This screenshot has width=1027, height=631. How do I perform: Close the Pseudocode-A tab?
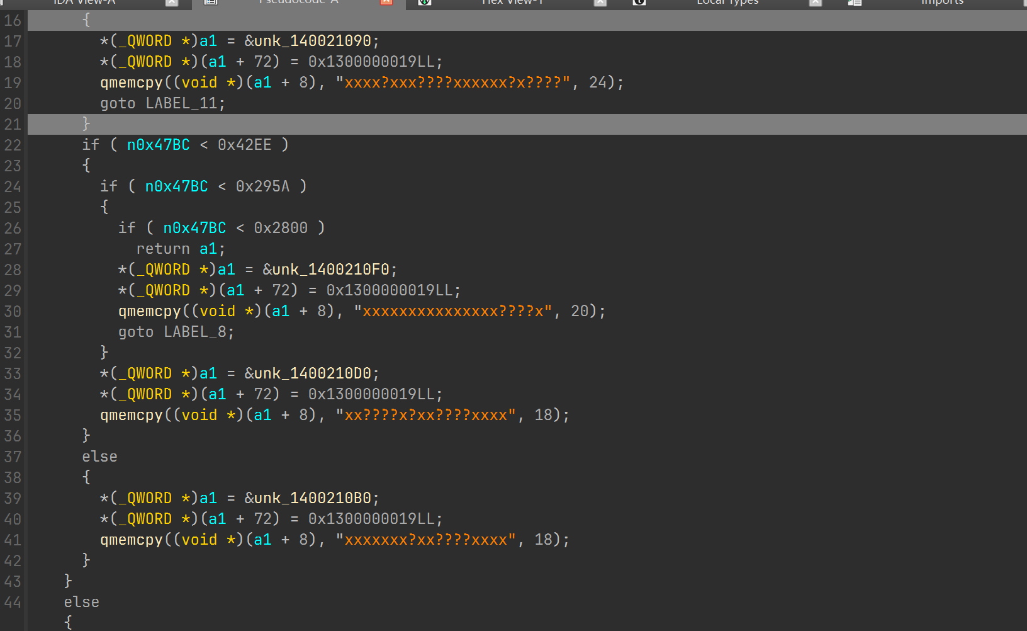386,3
